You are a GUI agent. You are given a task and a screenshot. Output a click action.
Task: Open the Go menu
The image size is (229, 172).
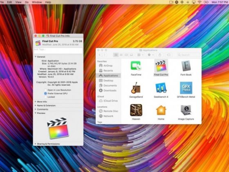coord(27,2)
